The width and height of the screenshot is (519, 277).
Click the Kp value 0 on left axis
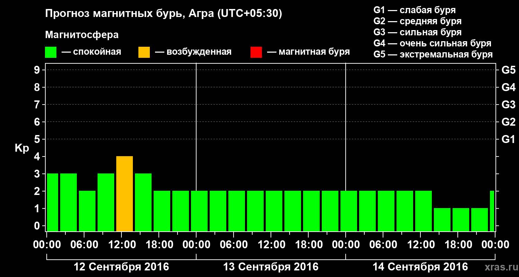point(38,226)
